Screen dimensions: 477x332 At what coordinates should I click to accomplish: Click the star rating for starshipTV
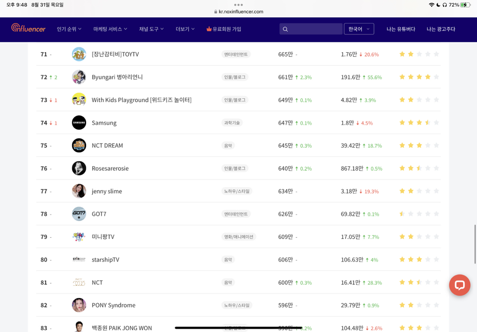(x=419, y=260)
